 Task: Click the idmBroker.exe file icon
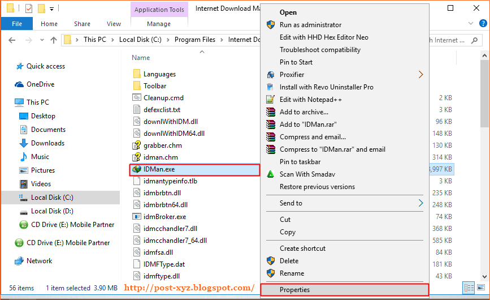(x=137, y=216)
